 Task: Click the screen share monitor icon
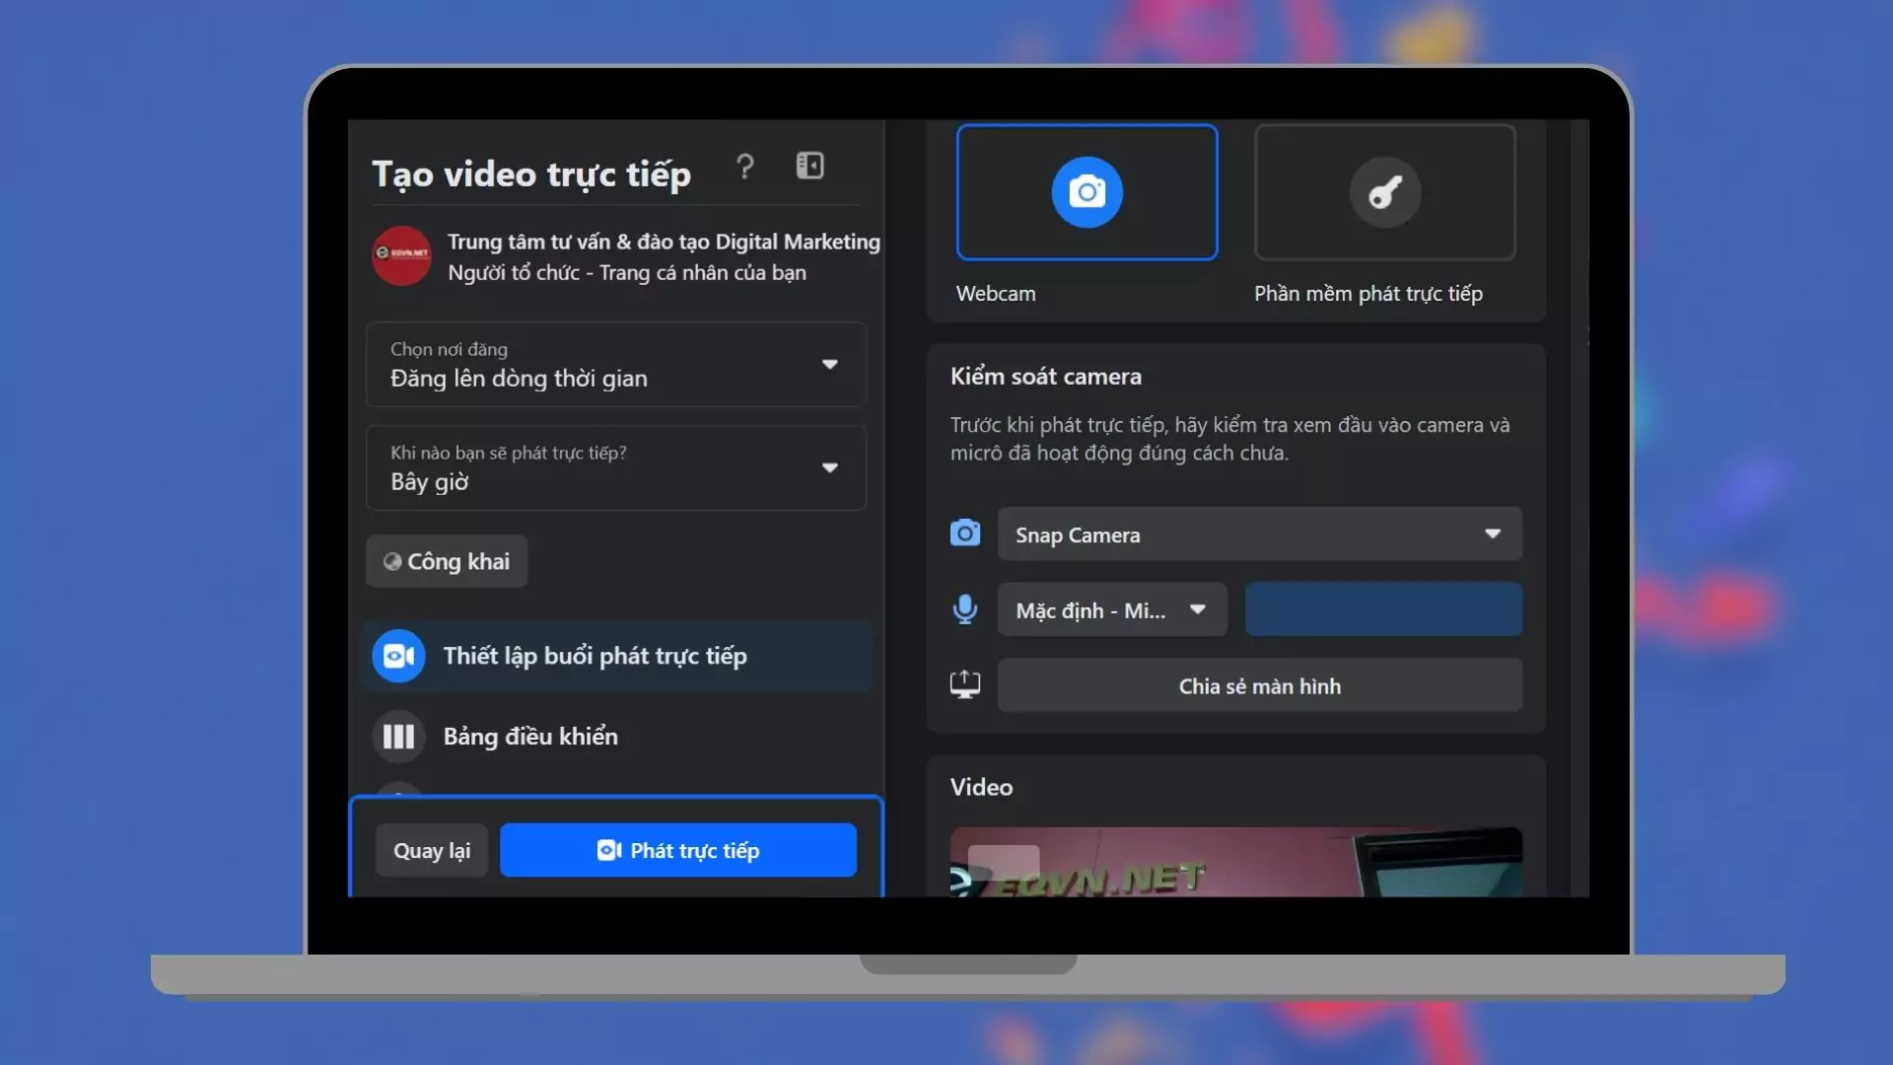964,684
